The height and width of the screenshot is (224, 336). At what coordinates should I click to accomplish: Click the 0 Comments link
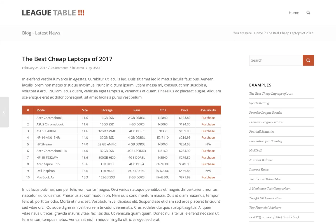pos(59,68)
